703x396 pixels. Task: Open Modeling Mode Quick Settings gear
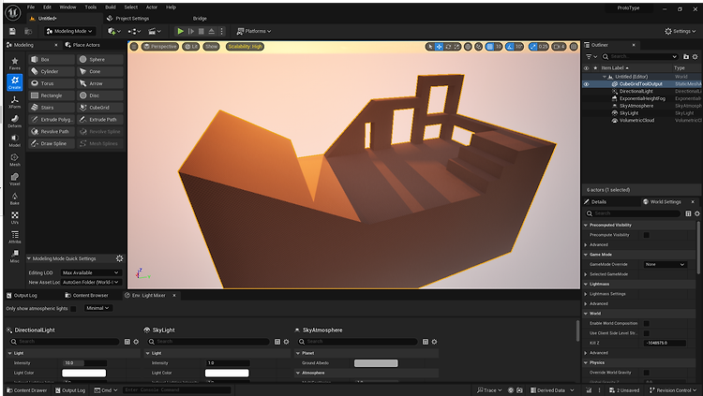[x=119, y=258]
